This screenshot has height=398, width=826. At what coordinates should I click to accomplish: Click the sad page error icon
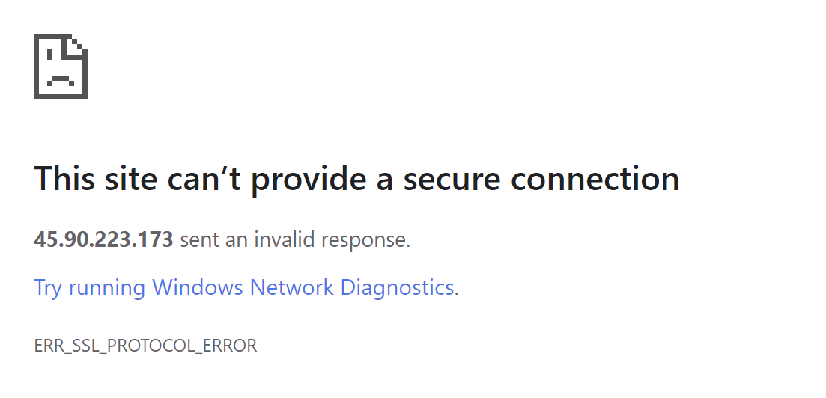61,66
